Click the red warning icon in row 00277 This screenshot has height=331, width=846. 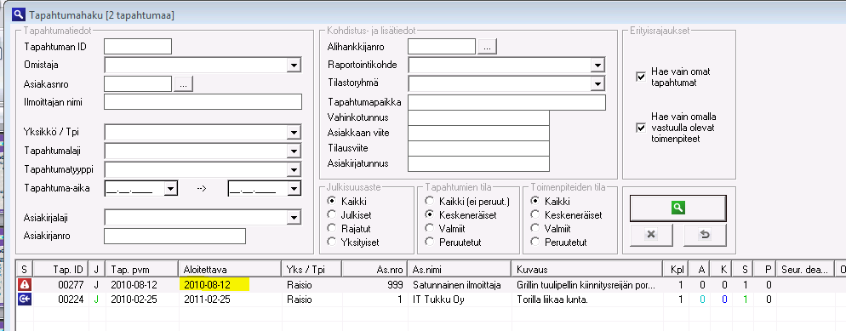pyautogui.click(x=25, y=285)
